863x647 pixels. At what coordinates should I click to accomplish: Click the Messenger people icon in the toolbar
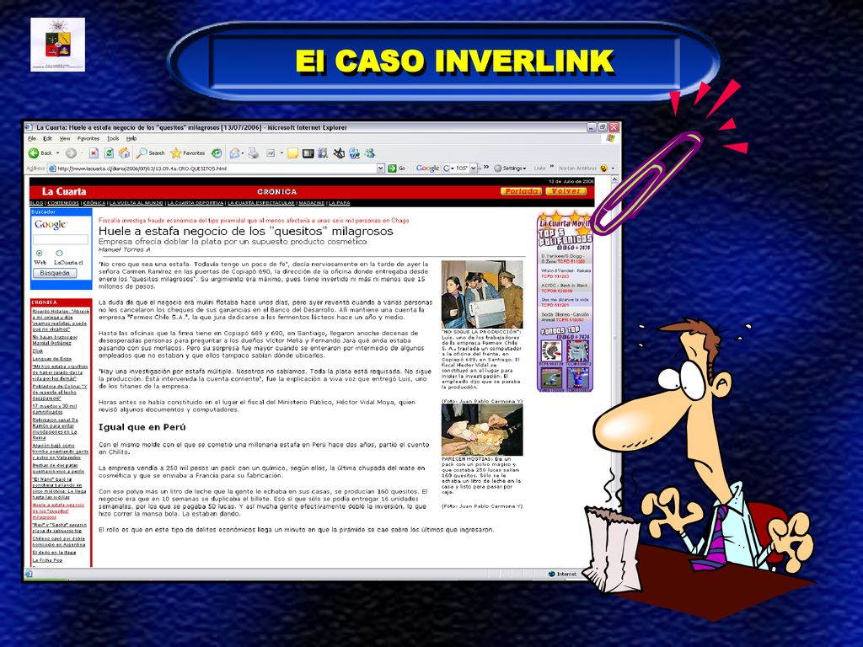tap(369, 153)
